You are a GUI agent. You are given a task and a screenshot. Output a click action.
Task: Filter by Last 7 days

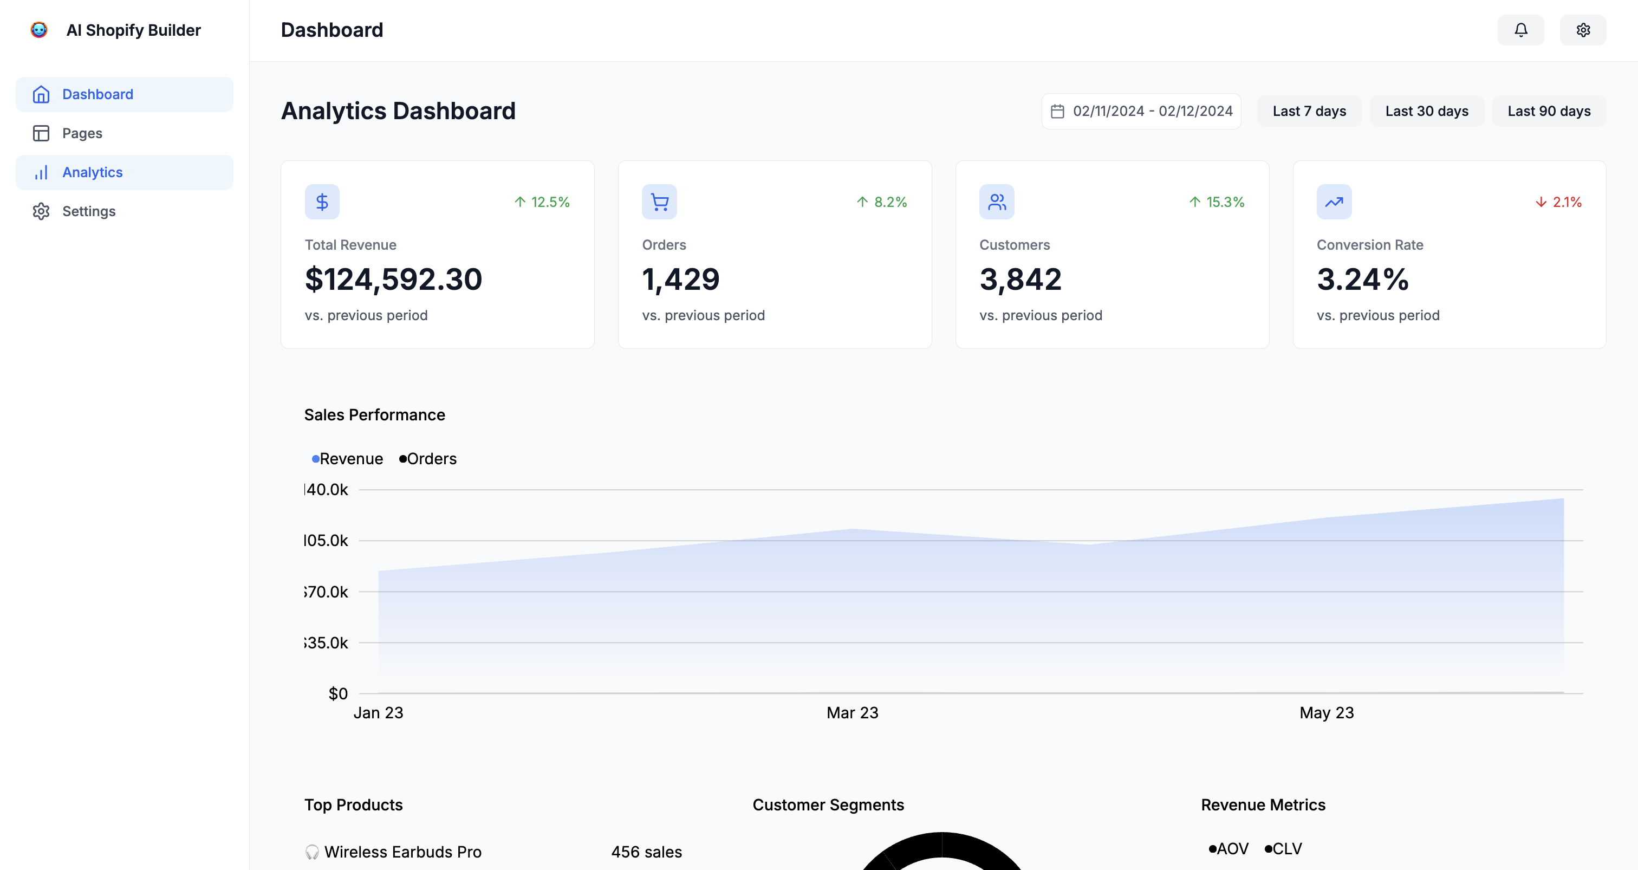pos(1309,111)
